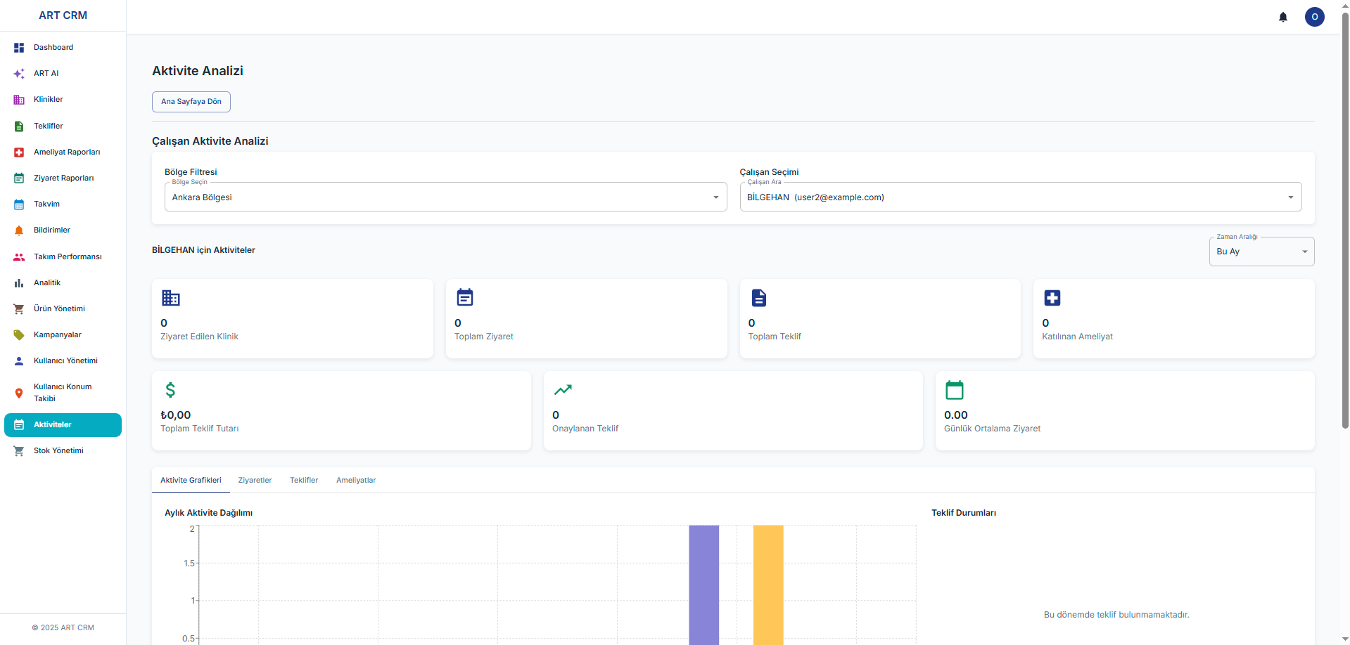Click the Ameliyat Raporları sidebar icon

pos(19,152)
